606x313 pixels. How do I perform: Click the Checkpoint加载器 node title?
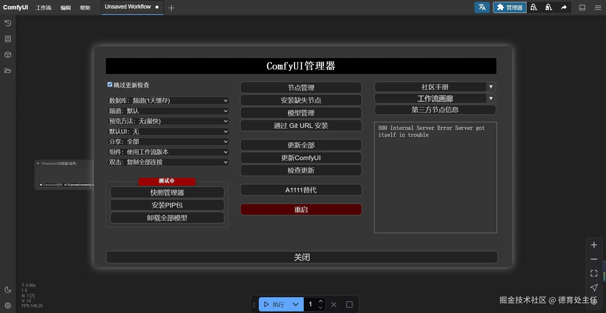coord(59,164)
